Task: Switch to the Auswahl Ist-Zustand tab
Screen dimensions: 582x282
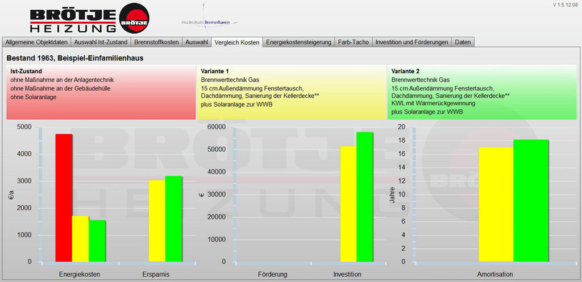Action: (x=101, y=42)
